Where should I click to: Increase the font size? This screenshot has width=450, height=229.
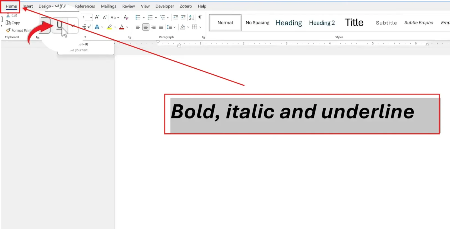(97, 17)
